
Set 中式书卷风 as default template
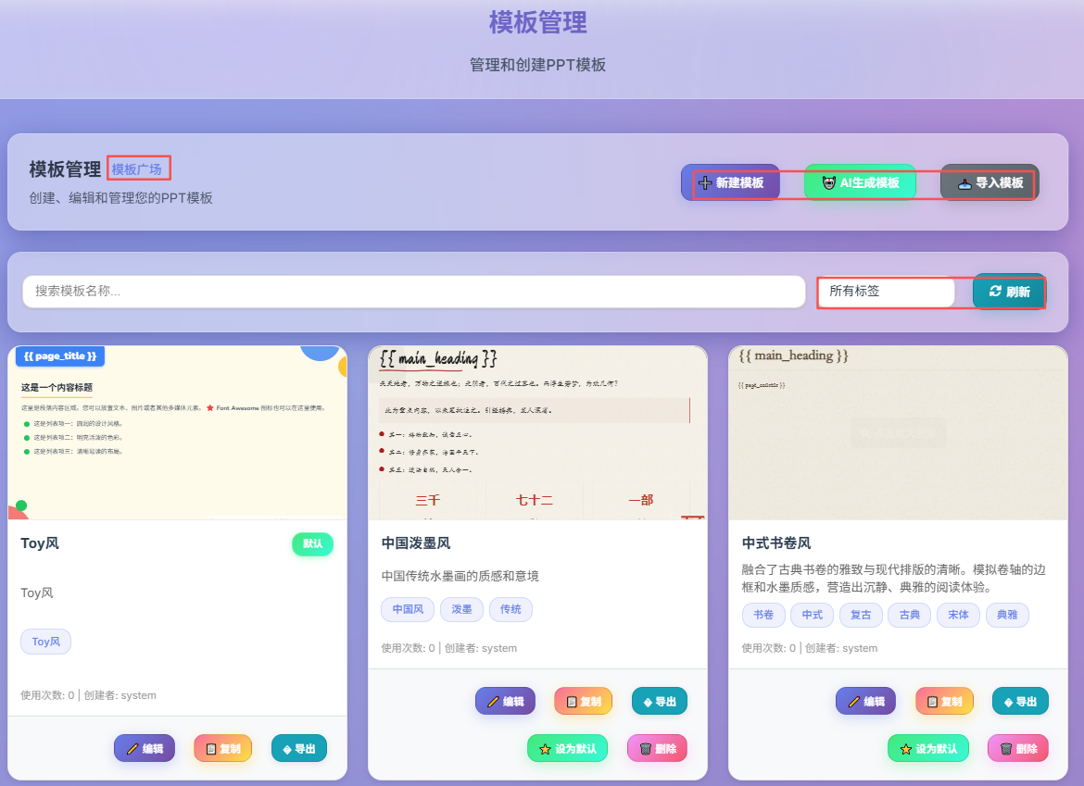[928, 749]
